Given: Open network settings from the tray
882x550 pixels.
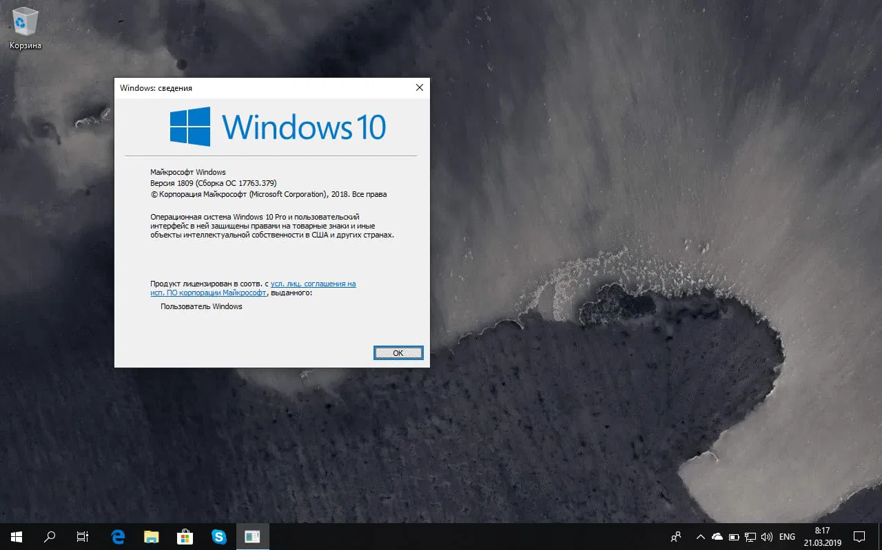Looking at the screenshot, I should (750, 536).
